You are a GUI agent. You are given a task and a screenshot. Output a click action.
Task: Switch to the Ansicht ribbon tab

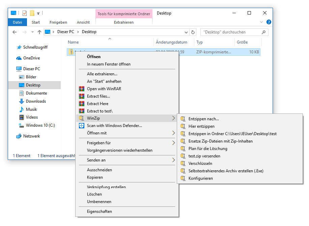tap(83, 22)
